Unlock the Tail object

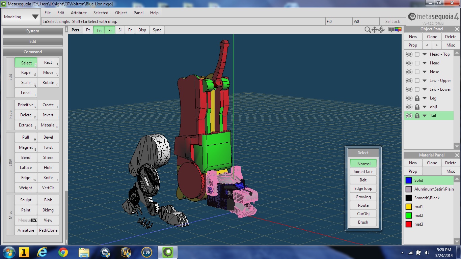coord(417,116)
